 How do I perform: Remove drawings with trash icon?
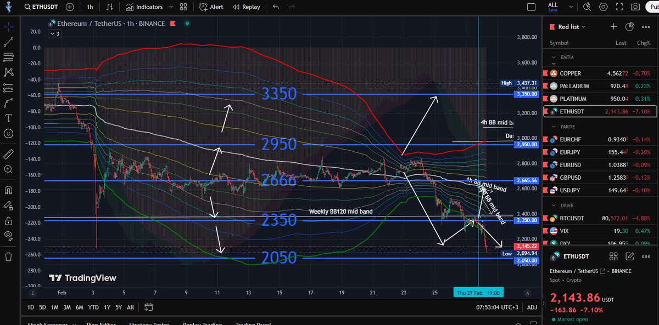(x=8, y=256)
